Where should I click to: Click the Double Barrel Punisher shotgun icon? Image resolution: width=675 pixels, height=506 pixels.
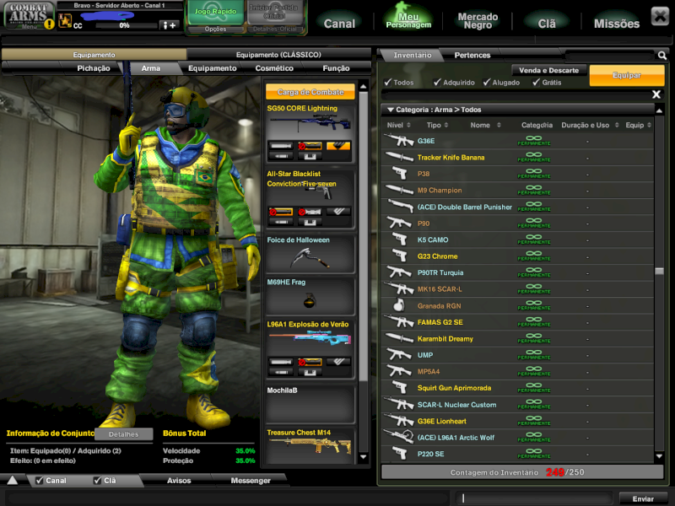point(400,207)
